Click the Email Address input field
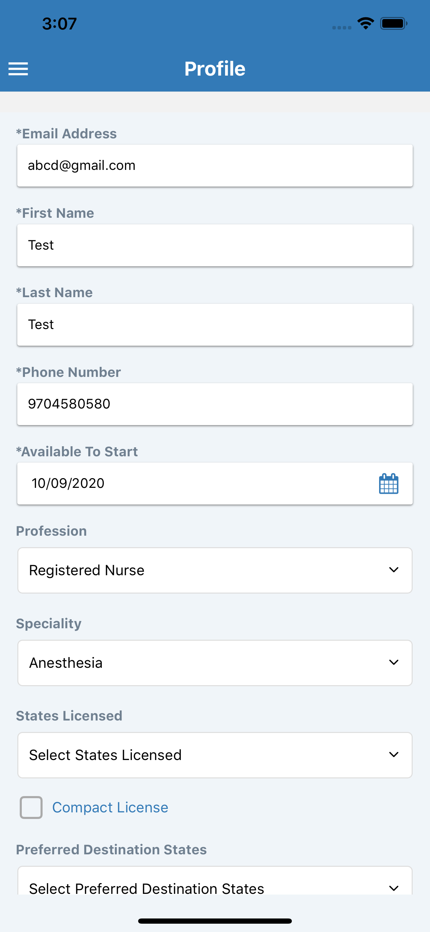 (x=215, y=166)
